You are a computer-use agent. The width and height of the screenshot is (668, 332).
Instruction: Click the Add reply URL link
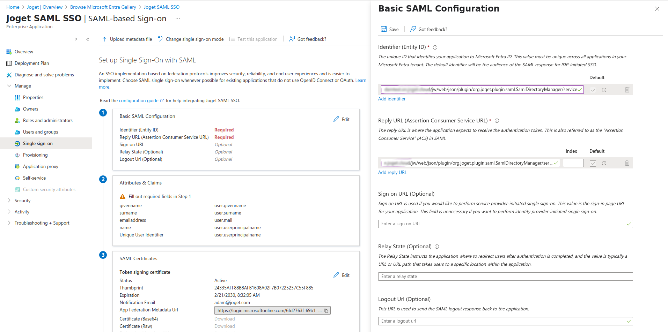(x=392, y=172)
